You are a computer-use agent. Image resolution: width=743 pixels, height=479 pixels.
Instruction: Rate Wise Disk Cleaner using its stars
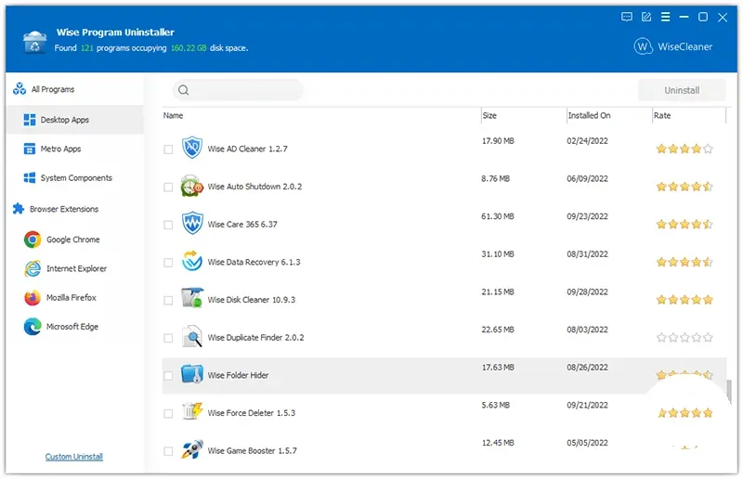[x=684, y=300]
